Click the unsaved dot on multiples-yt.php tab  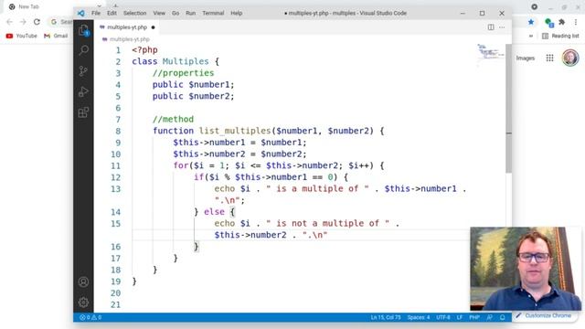(x=153, y=27)
